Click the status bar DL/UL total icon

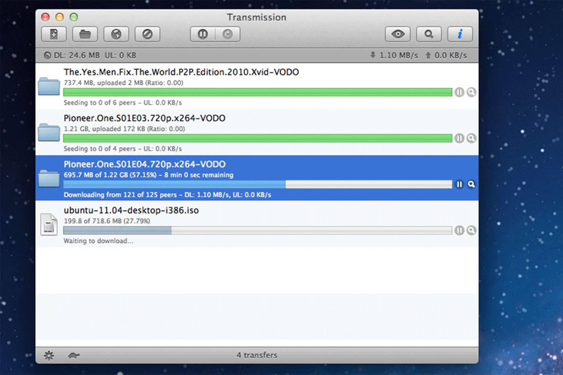pos(47,55)
